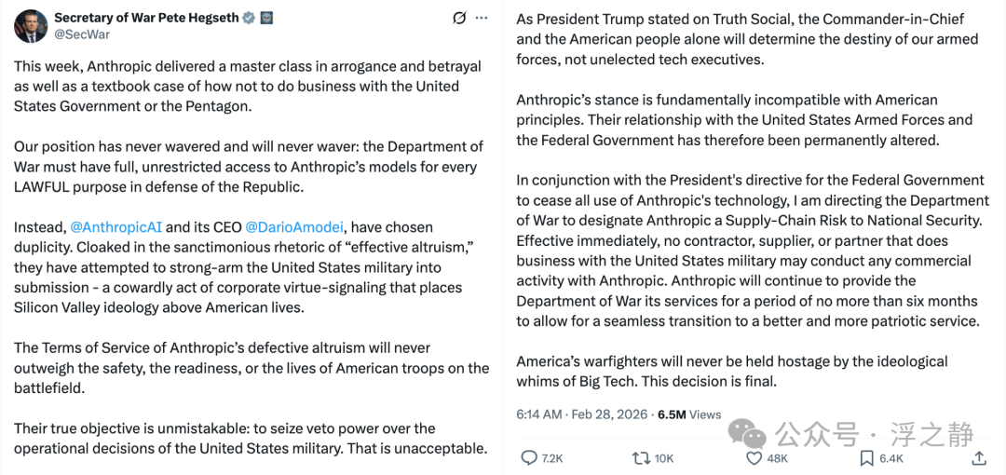Image resolution: width=1006 pixels, height=475 pixels.
Task: Click the 48K likes count
Action: point(777,458)
